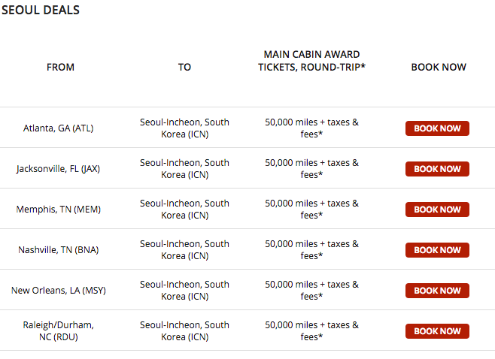Image resolution: width=495 pixels, height=359 pixels.
Task: Click Main Cabin Award Tickets header
Action: 311,61
